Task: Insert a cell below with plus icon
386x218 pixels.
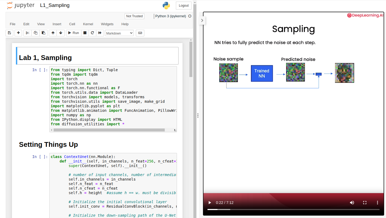Action: click(x=18, y=33)
